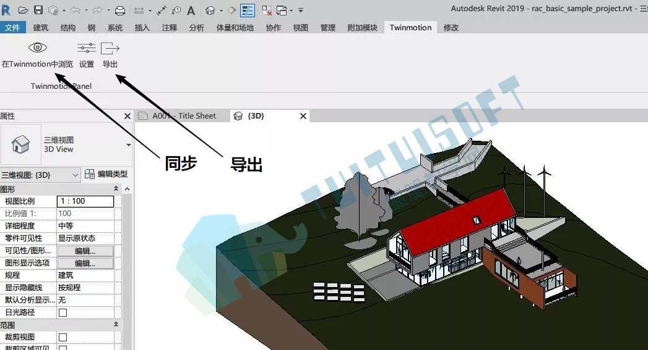Select the Tag by Category tool
The height and width of the screenshot is (350, 648).
click(176, 10)
